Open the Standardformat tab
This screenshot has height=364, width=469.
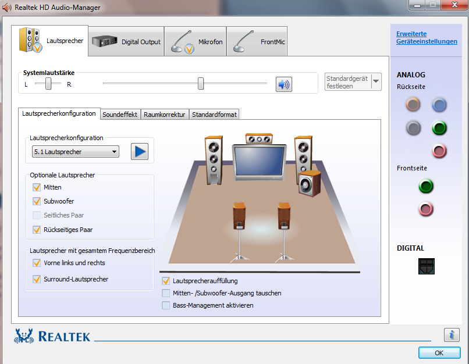click(214, 115)
